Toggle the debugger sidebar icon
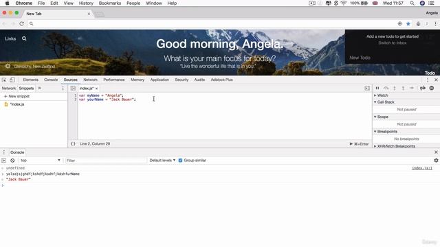This screenshot has width=440, height=247. tap(367, 89)
